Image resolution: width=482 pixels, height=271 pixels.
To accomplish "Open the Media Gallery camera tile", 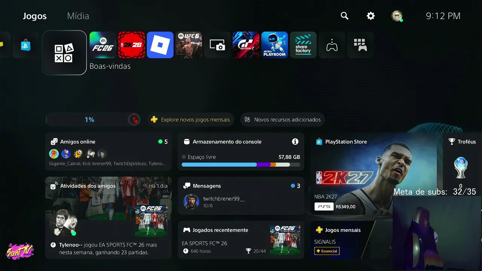I will tap(217, 45).
